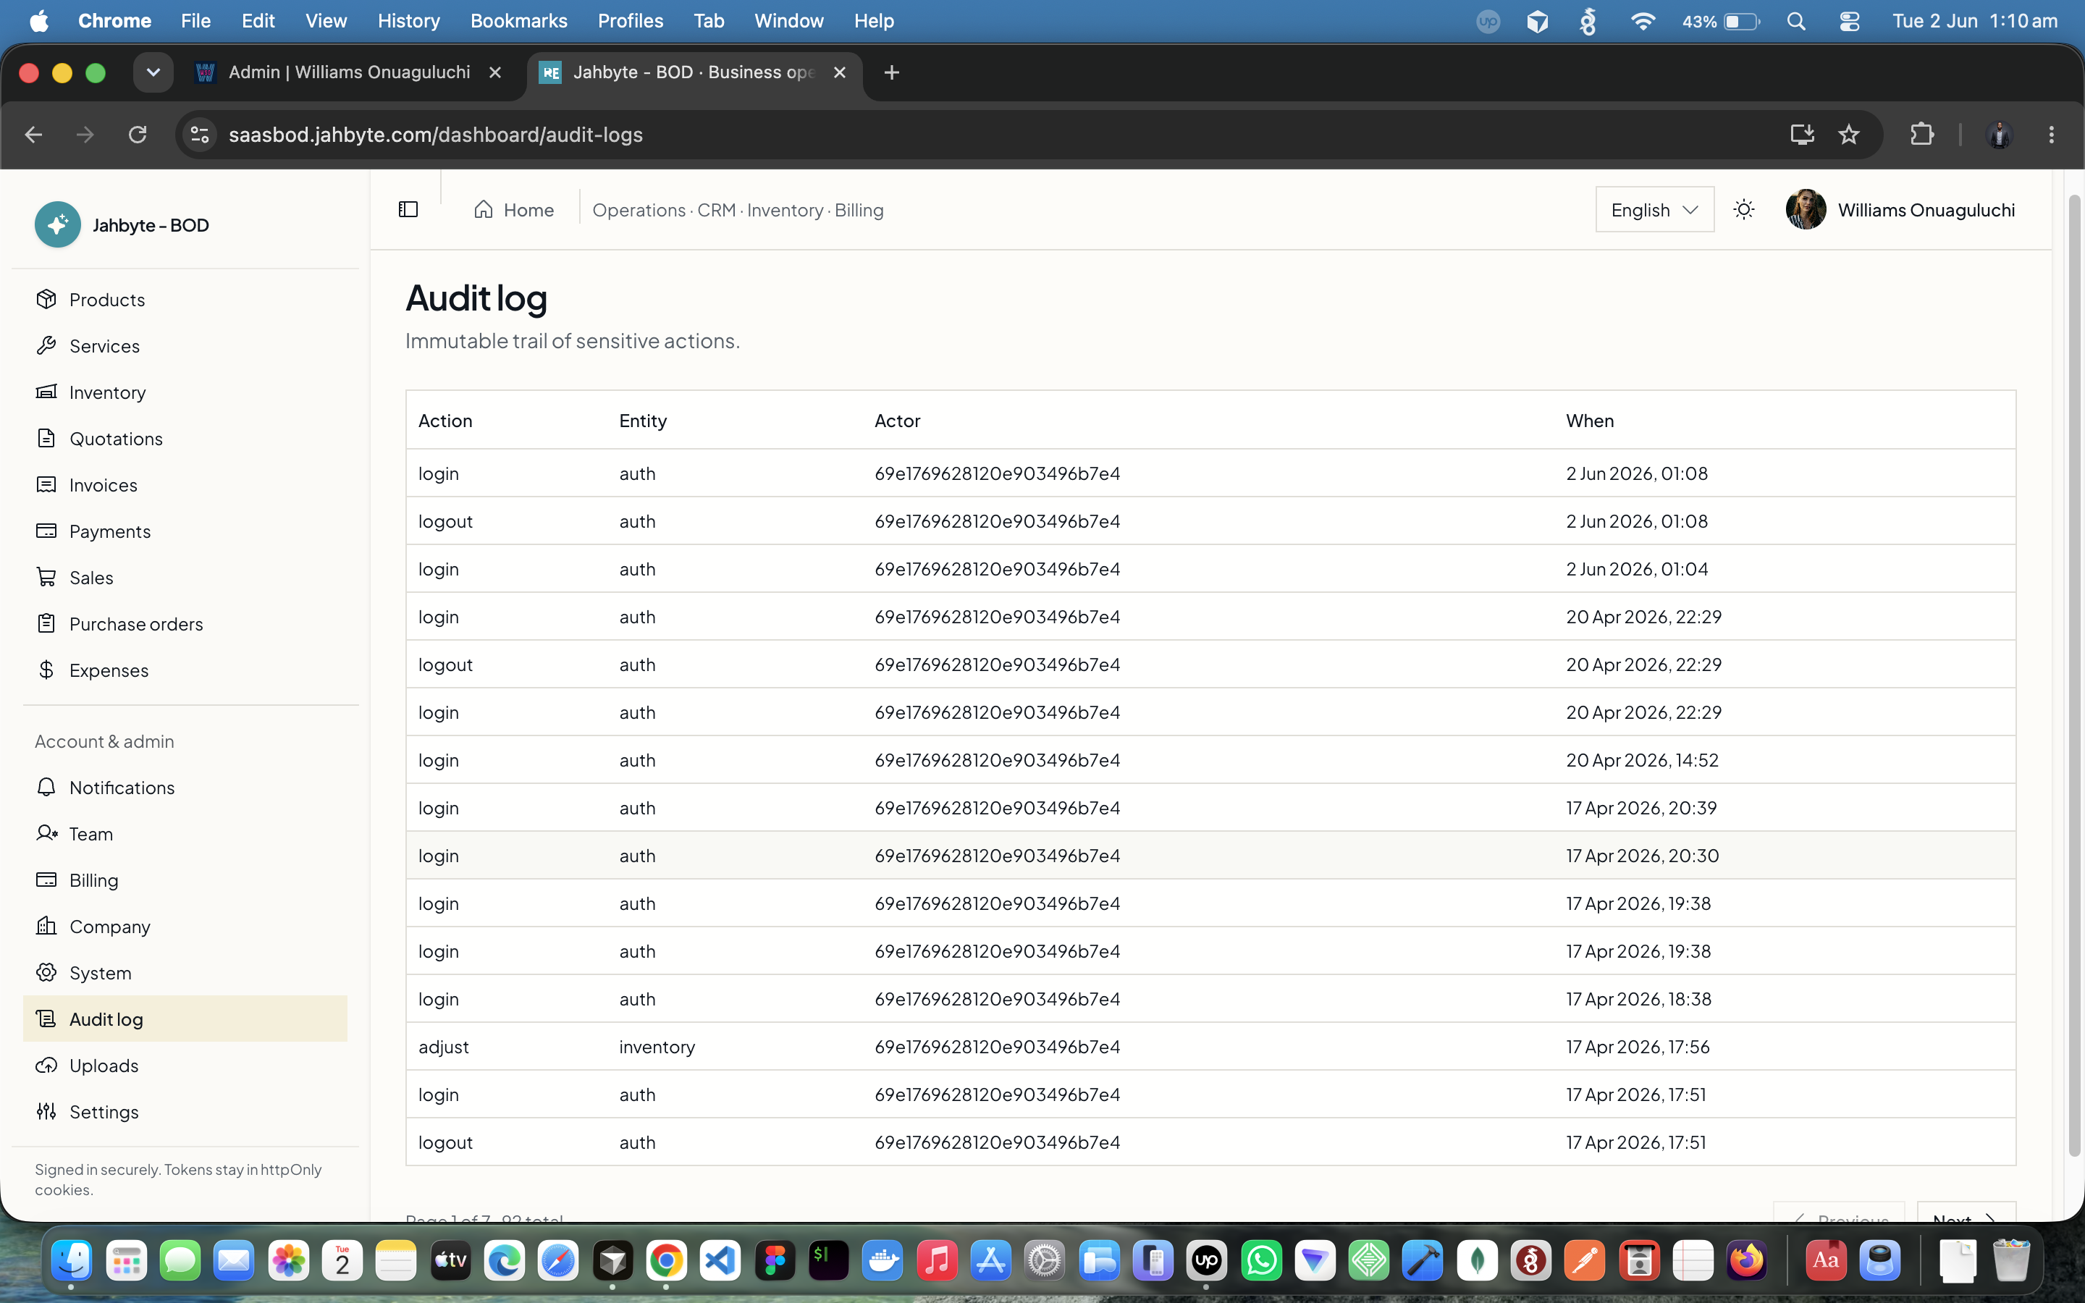Open Finder from the Dock
2085x1303 pixels.
click(x=72, y=1261)
